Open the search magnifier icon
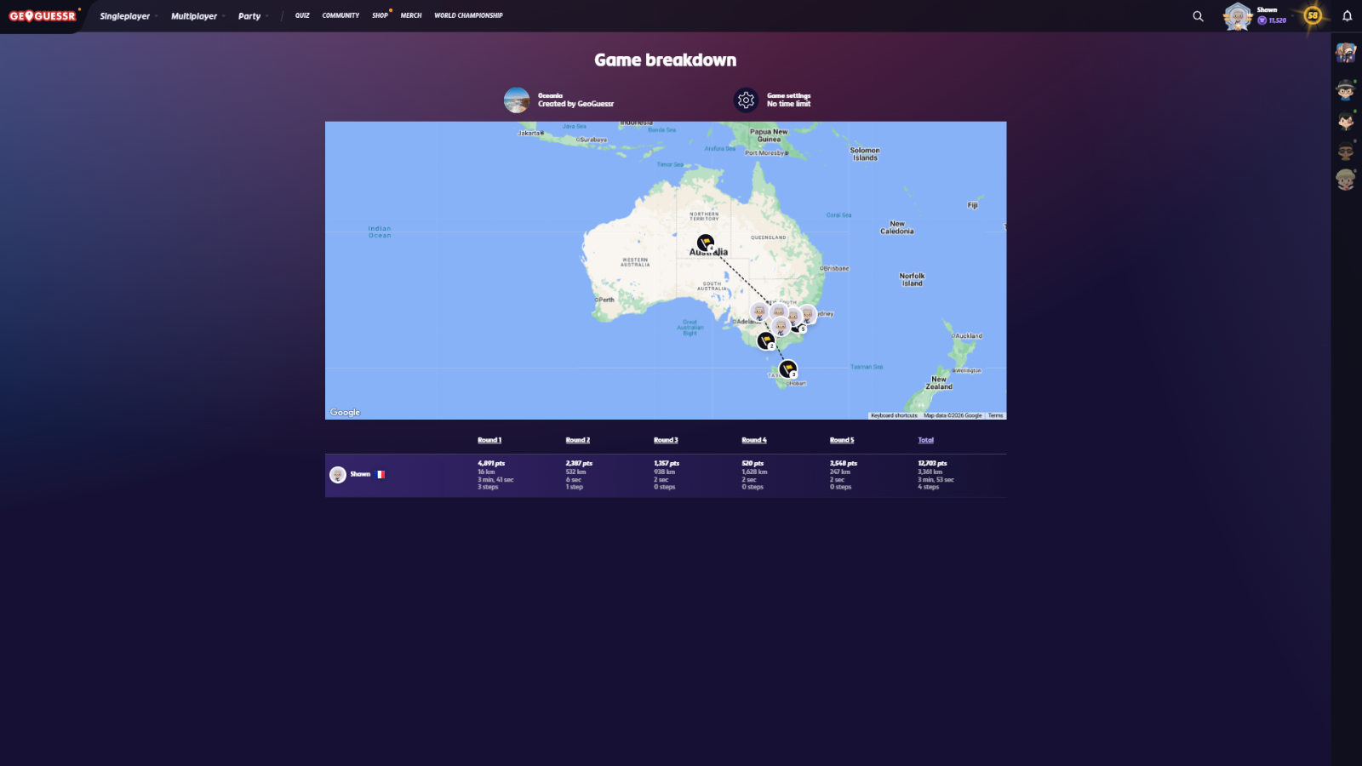The width and height of the screenshot is (1362, 766). coord(1198,16)
